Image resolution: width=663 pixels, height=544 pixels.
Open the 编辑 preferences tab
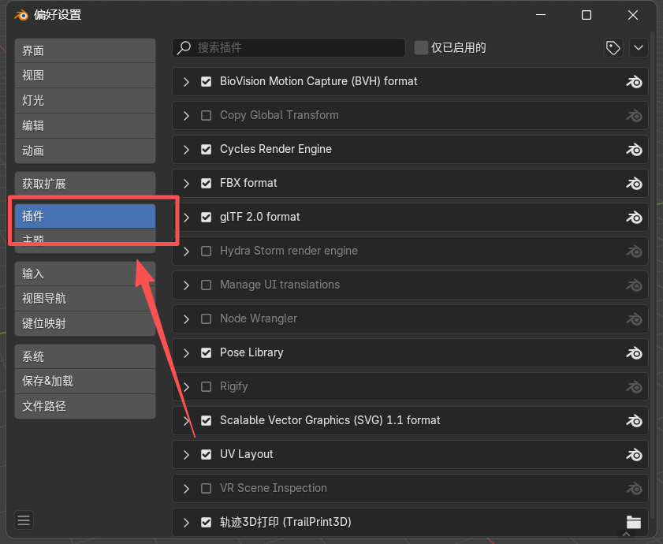(85, 125)
